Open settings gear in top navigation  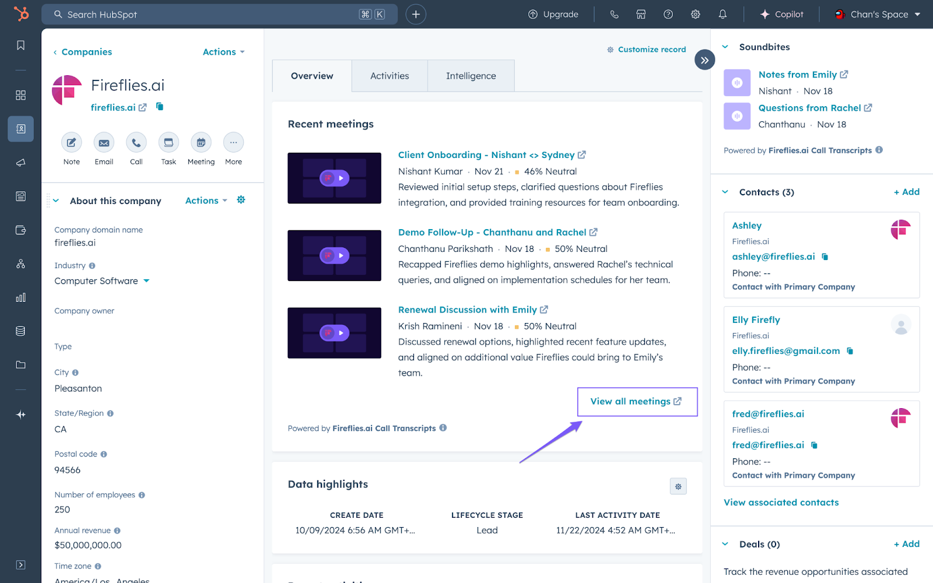(x=696, y=15)
